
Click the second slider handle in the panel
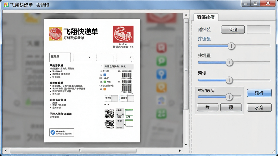click(229, 63)
